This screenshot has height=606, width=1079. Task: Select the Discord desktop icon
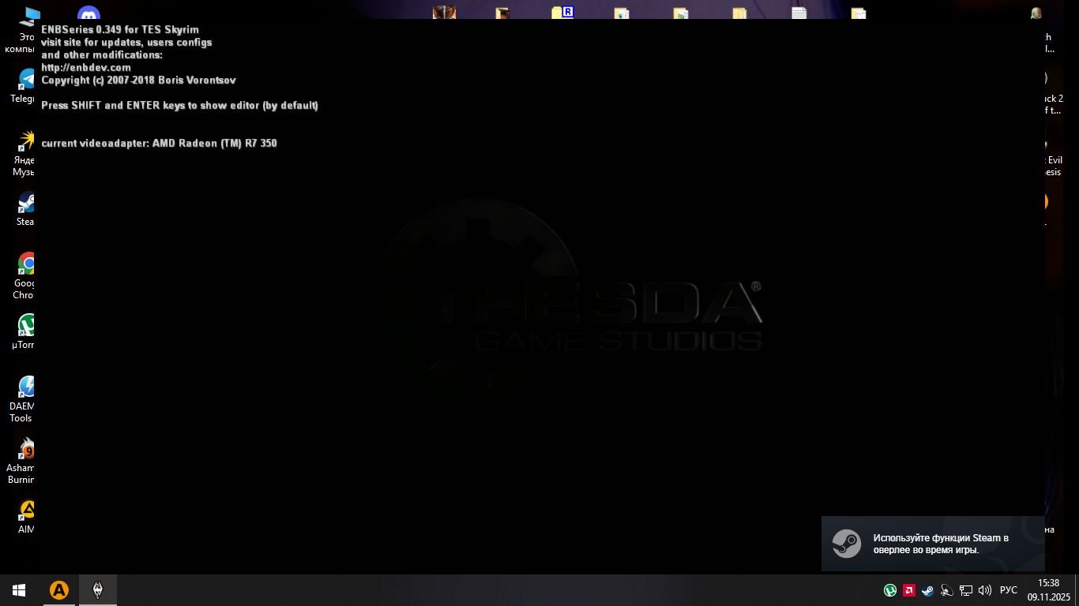point(88,13)
